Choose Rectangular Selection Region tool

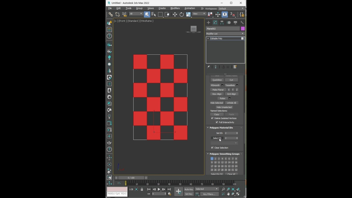point(160,14)
